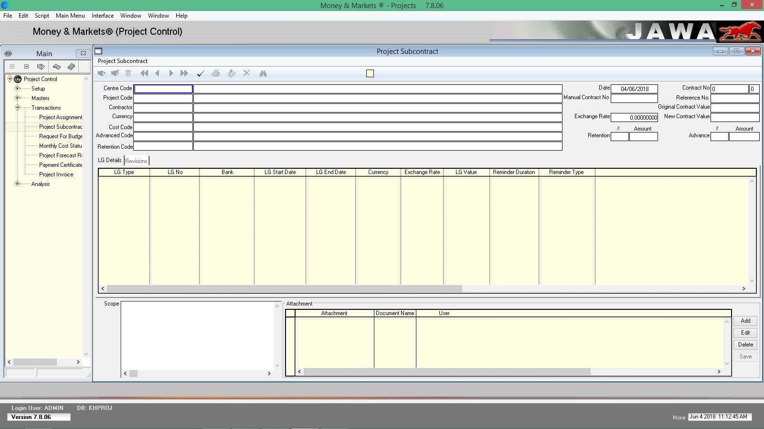The width and height of the screenshot is (764, 429).
Task: Click the open book icon in Main panel
Action: 57,67
